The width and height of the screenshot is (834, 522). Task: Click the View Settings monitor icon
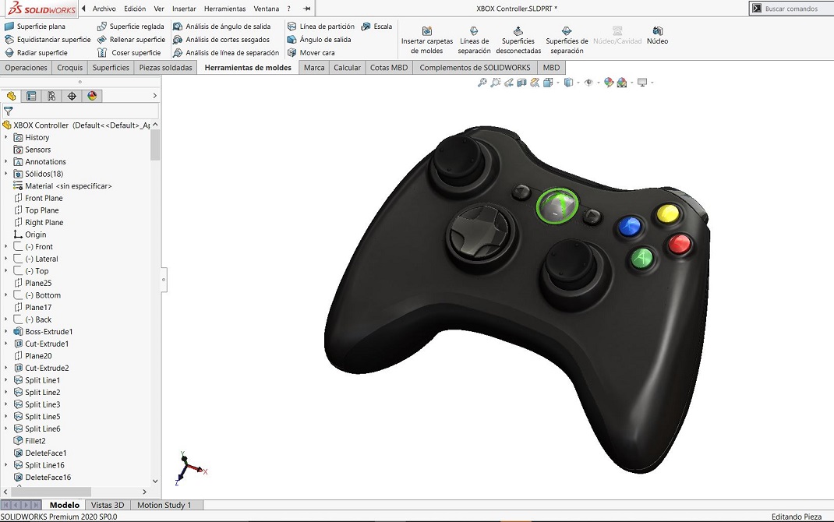[x=642, y=83]
